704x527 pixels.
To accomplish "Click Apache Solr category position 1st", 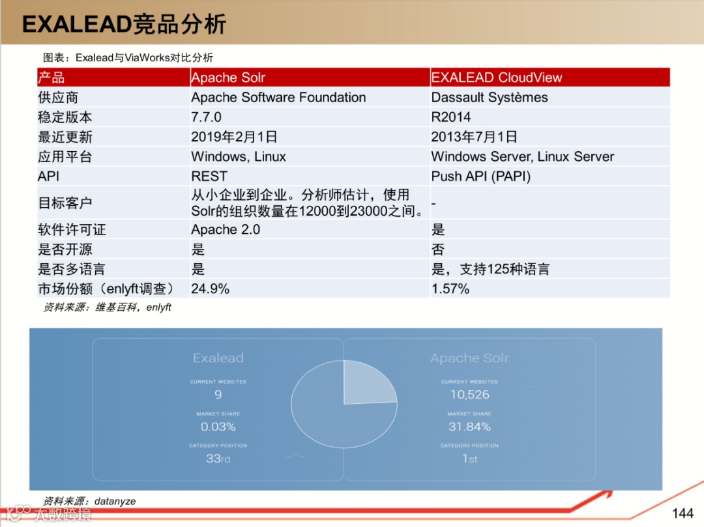I will click(469, 459).
